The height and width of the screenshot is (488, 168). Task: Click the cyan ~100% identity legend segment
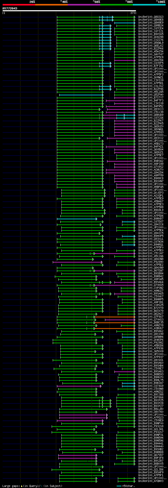coord(149,4)
